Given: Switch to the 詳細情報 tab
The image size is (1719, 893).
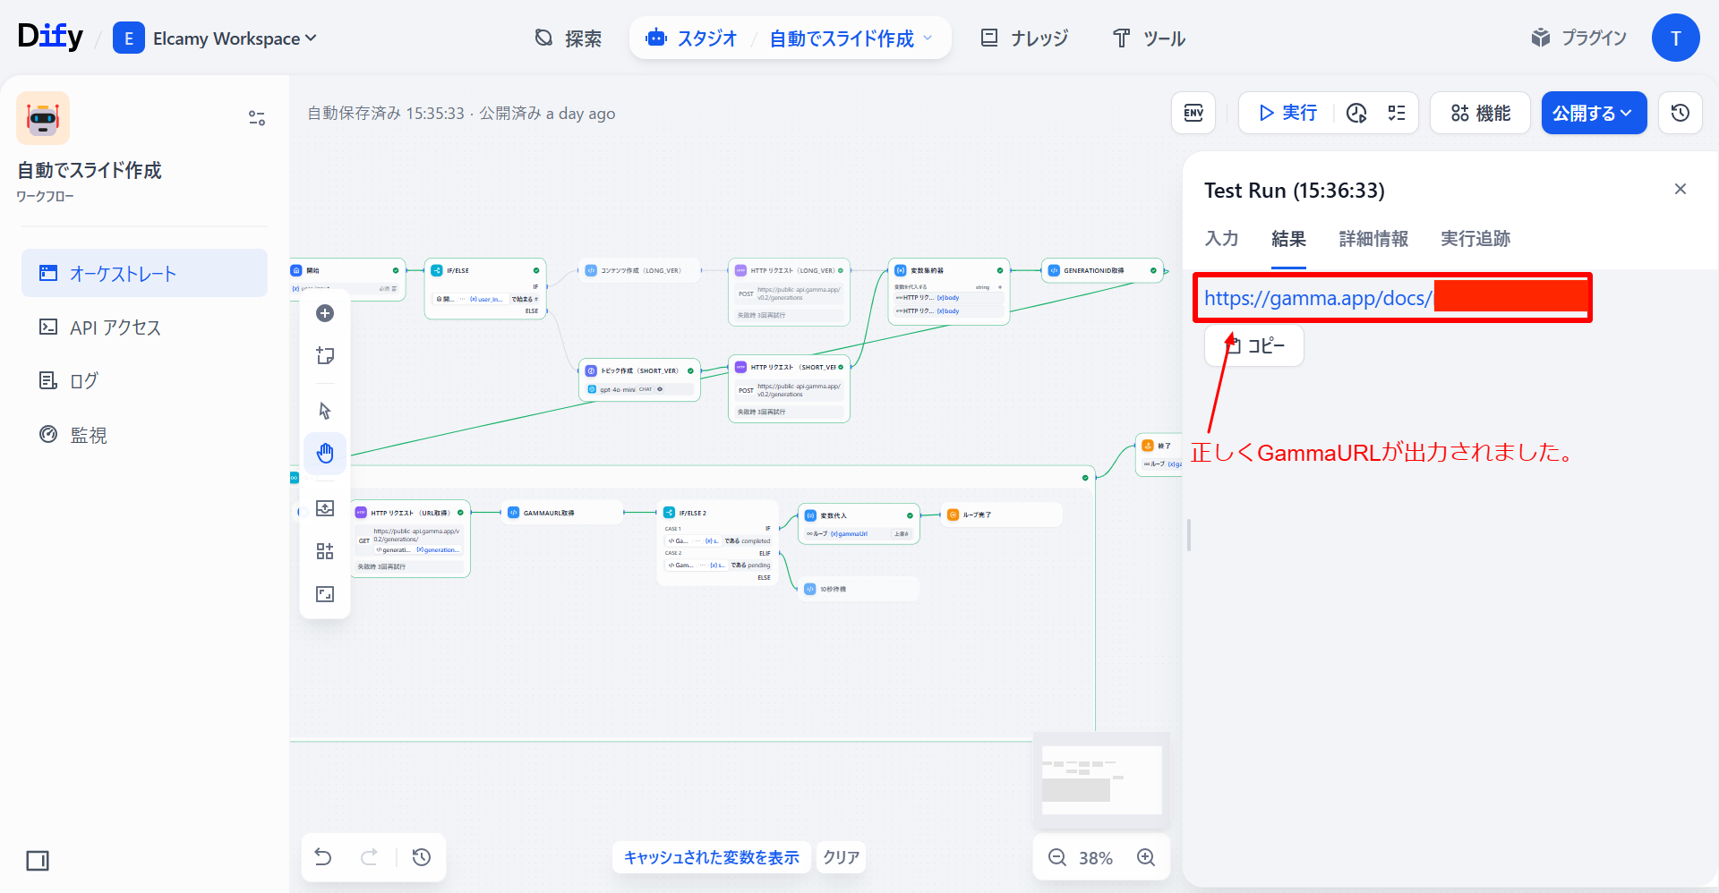Looking at the screenshot, I should pyautogui.click(x=1373, y=239).
